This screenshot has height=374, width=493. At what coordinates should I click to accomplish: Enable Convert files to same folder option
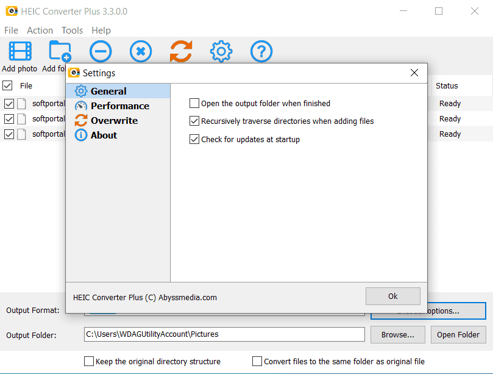tap(257, 361)
